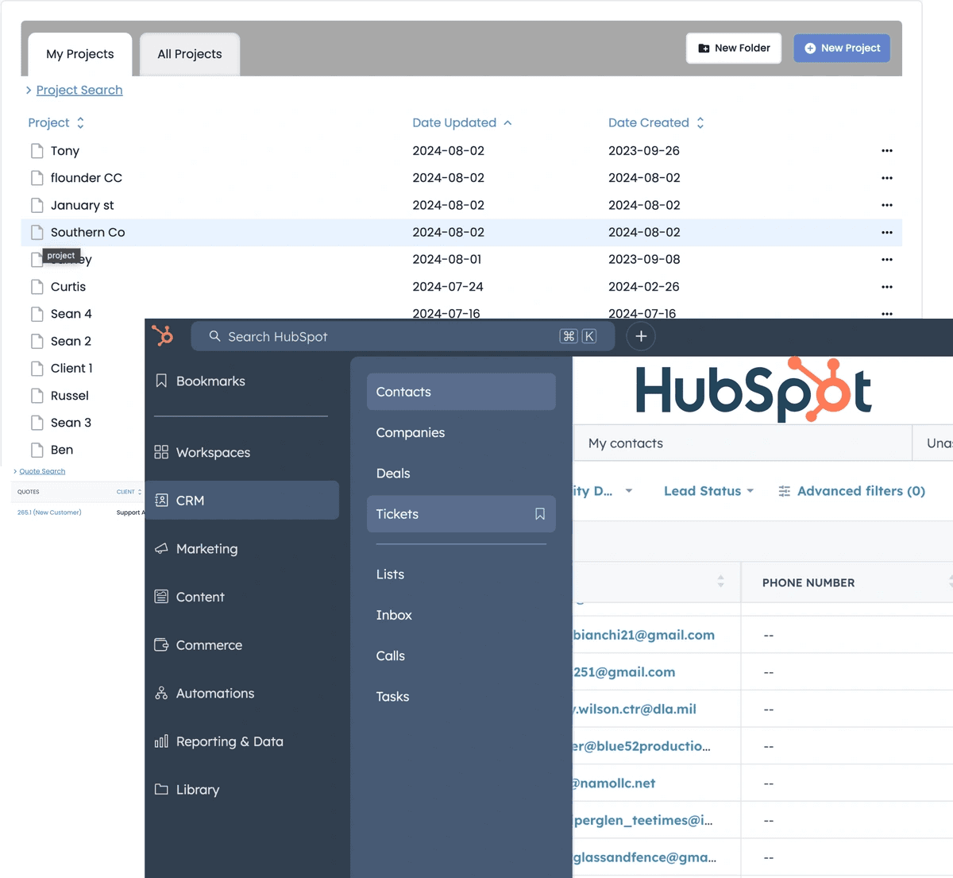Open the Southern Co project row
Screen dimensions: 953x878
461,232
